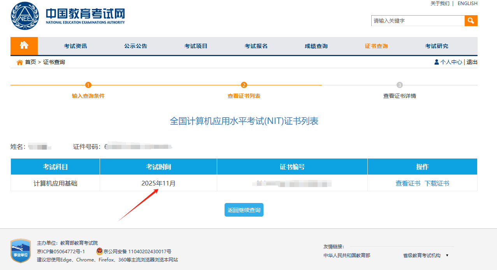This screenshot has height=270, width=497.
Task: Click the step 3 circle marker
Action: (399, 85)
